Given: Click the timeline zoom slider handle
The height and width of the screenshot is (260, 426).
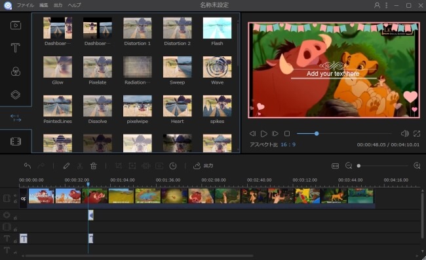Looking at the screenshot, I should 358,166.
